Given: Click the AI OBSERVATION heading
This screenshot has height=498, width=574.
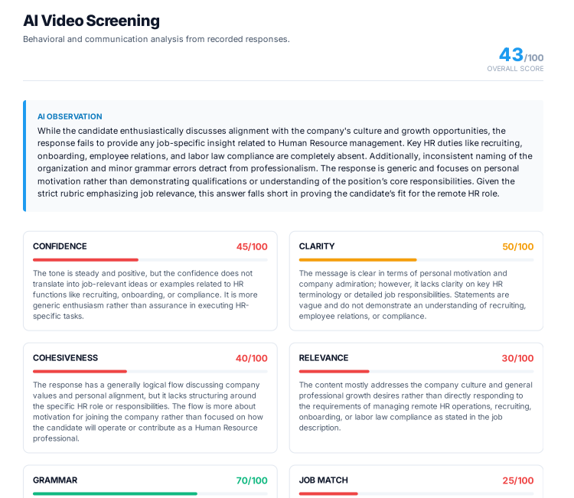Looking at the screenshot, I should click(x=70, y=117).
